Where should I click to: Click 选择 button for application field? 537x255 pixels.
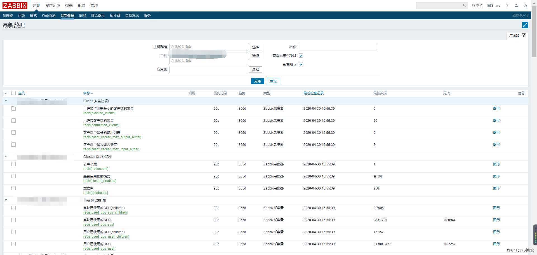[x=255, y=69]
